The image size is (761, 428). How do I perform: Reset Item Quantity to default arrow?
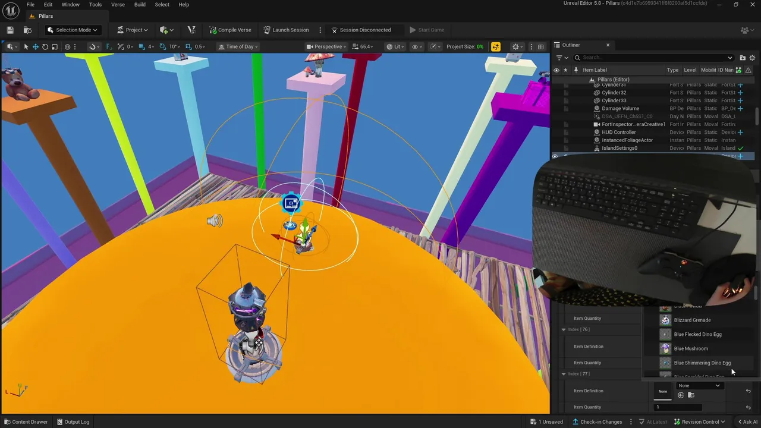click(748, 407)
